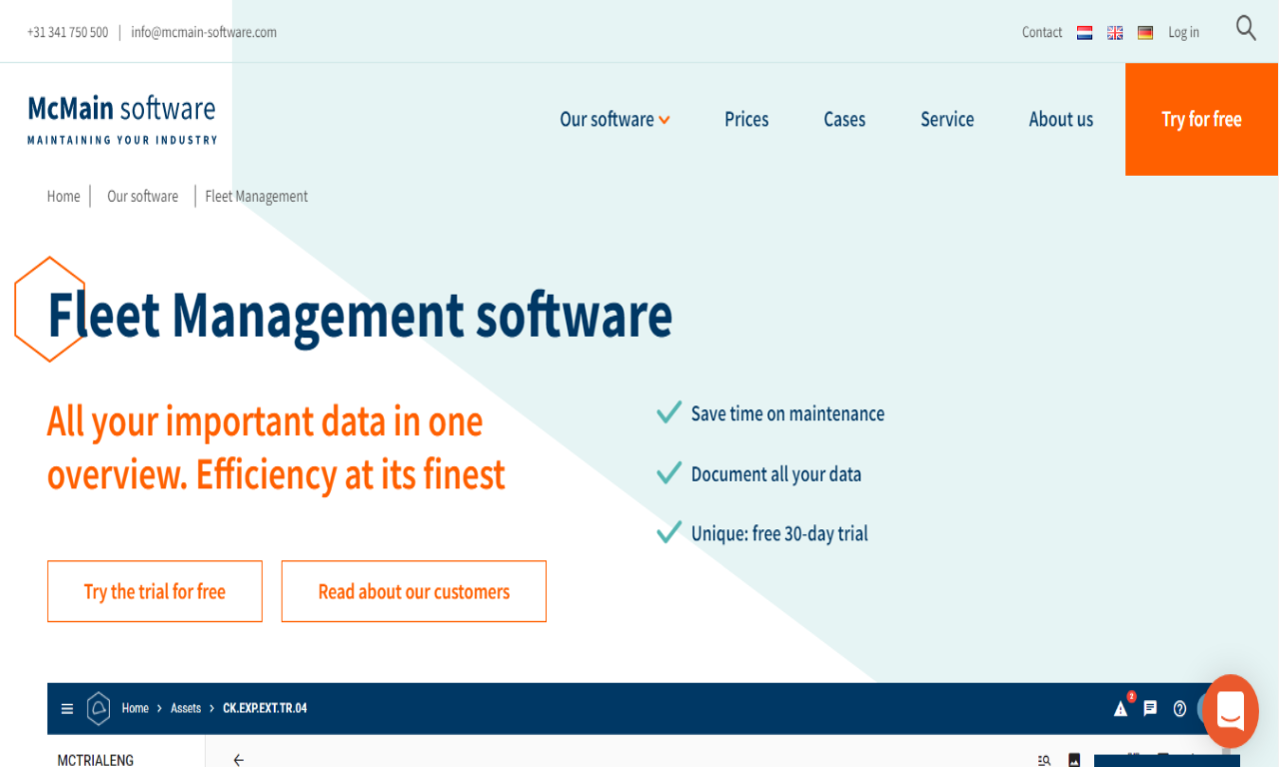
Task: Click the text Save time on maintenance
Action: click(787, 413)
